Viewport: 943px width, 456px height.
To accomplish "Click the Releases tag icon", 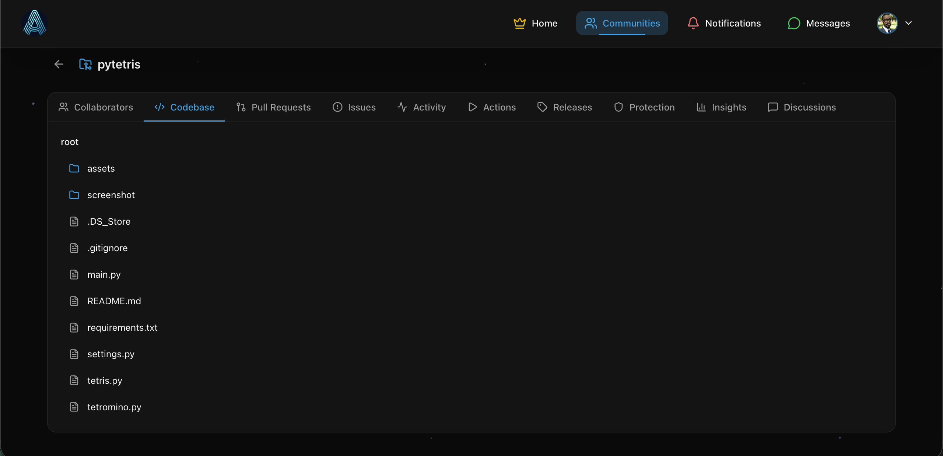I will 542,107.
